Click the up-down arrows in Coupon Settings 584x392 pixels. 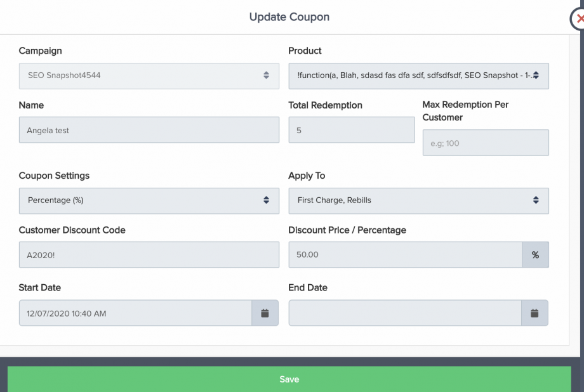click(x=266, y=200)
